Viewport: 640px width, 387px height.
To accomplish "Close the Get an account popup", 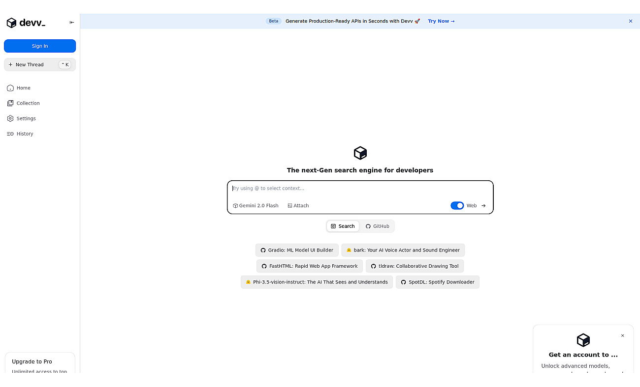I will click(x=622, y=336).
